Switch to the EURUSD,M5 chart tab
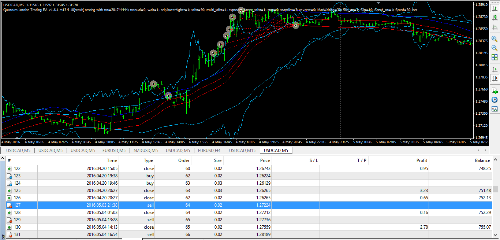Image resolution: width=500 pixels, height=240 pixels. (113, 151)
